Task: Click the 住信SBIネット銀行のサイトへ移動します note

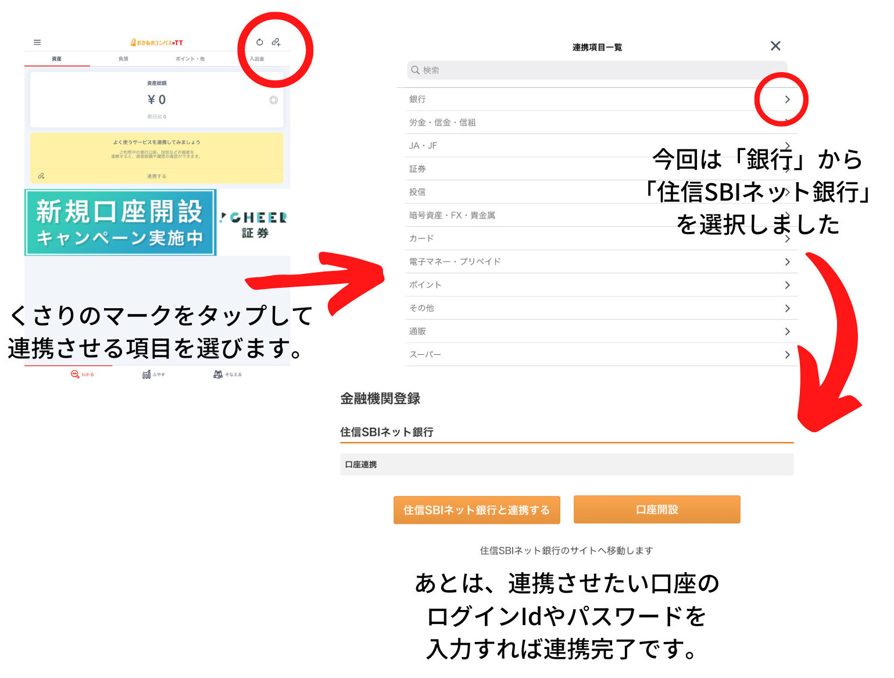Action: tap(567, 551)
